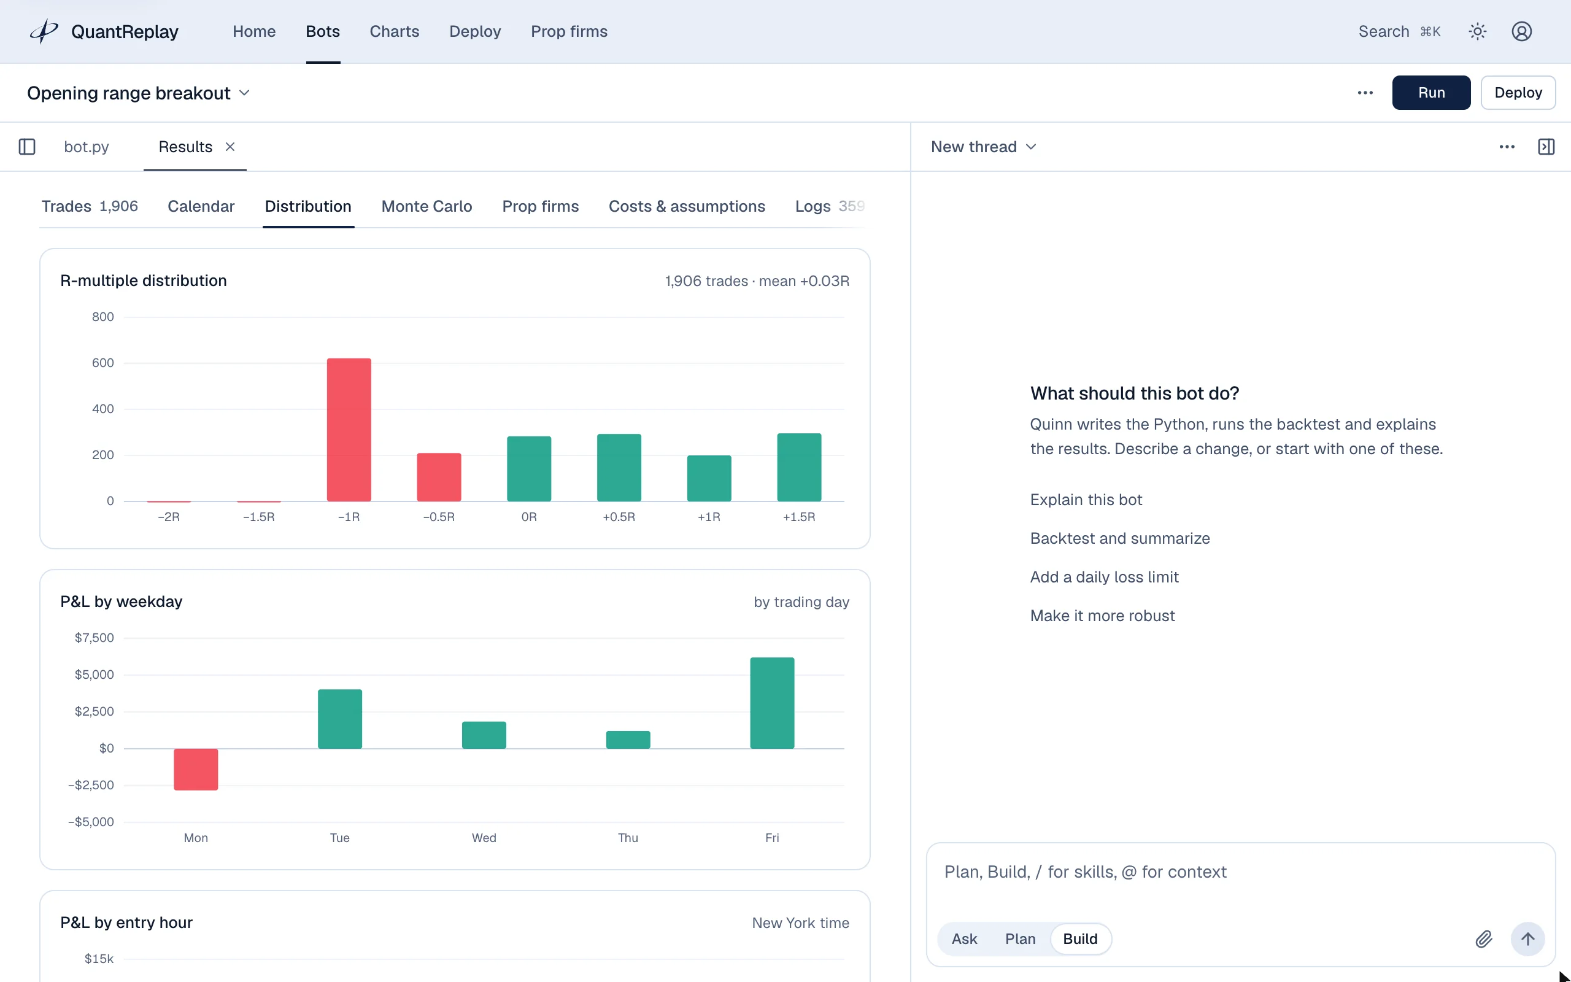Select the Build mode
Image resolution: width=1571 pixels, height=982 pixels.
[x=1080, y=938]
